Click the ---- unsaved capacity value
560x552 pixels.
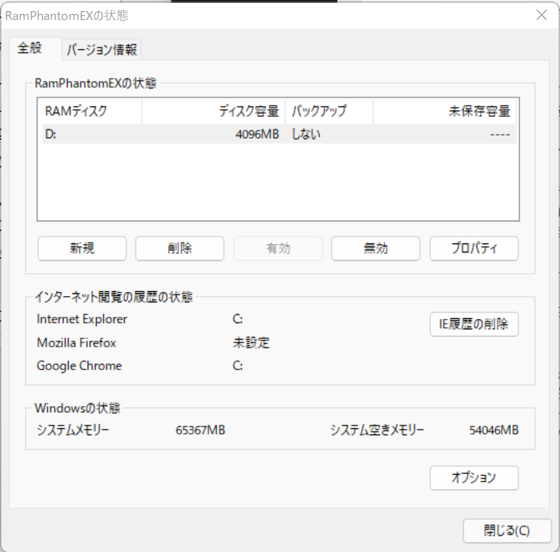[x=500, y=135]
